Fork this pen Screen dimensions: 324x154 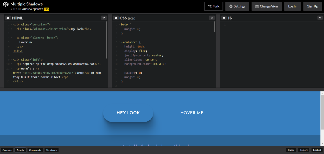tap(214, 6)
